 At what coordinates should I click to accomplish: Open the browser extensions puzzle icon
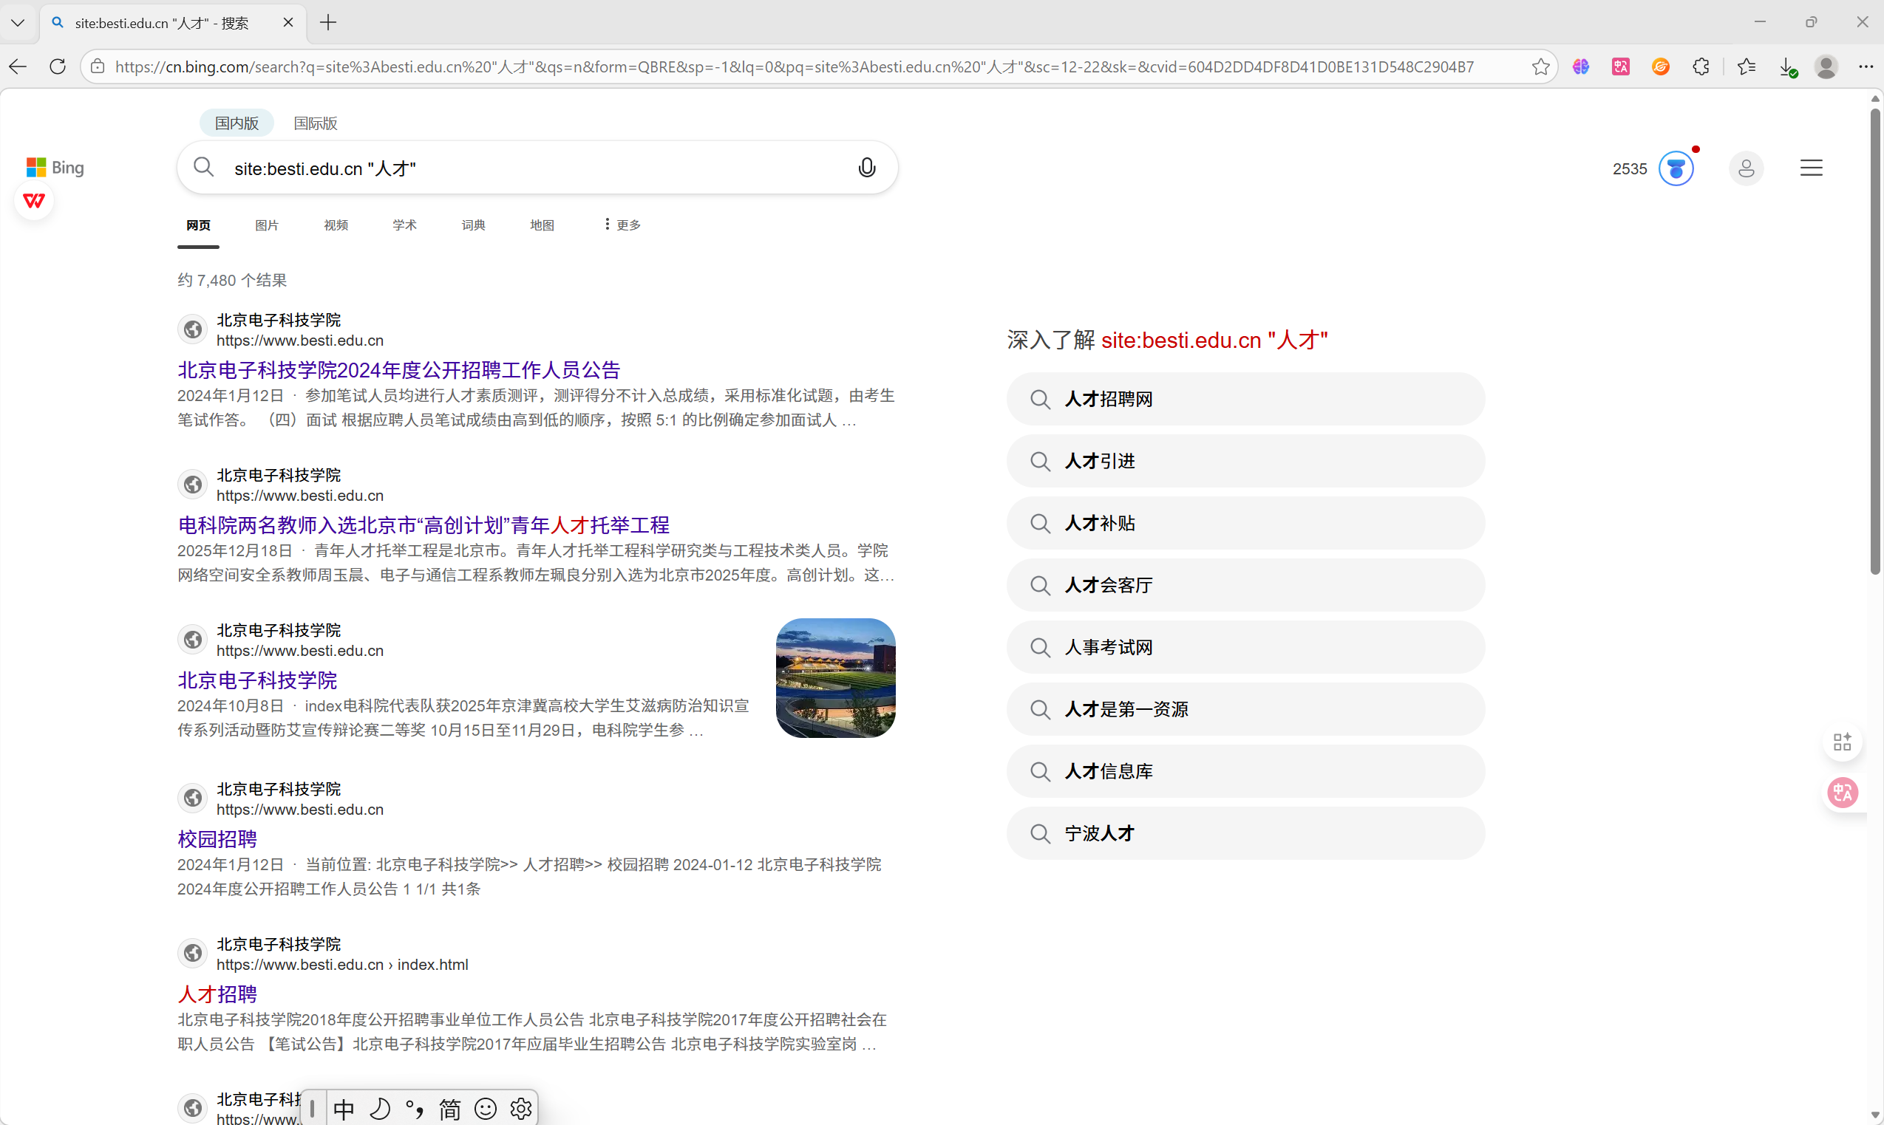[x=1701, y=66]
